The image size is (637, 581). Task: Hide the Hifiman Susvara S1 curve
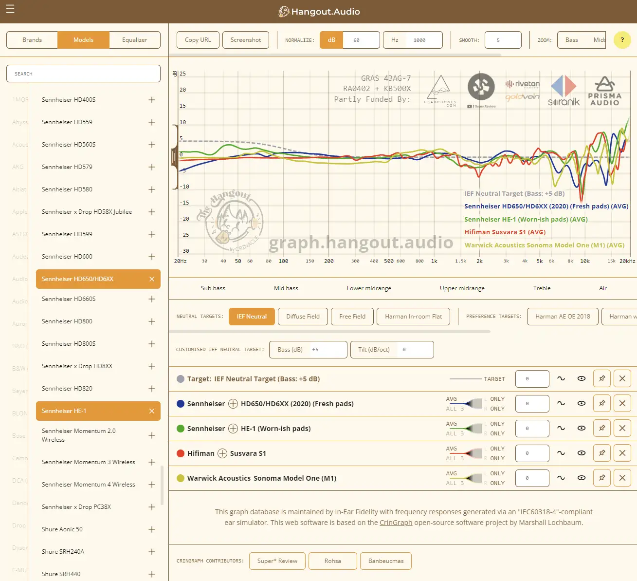click(x=582, y=453)
